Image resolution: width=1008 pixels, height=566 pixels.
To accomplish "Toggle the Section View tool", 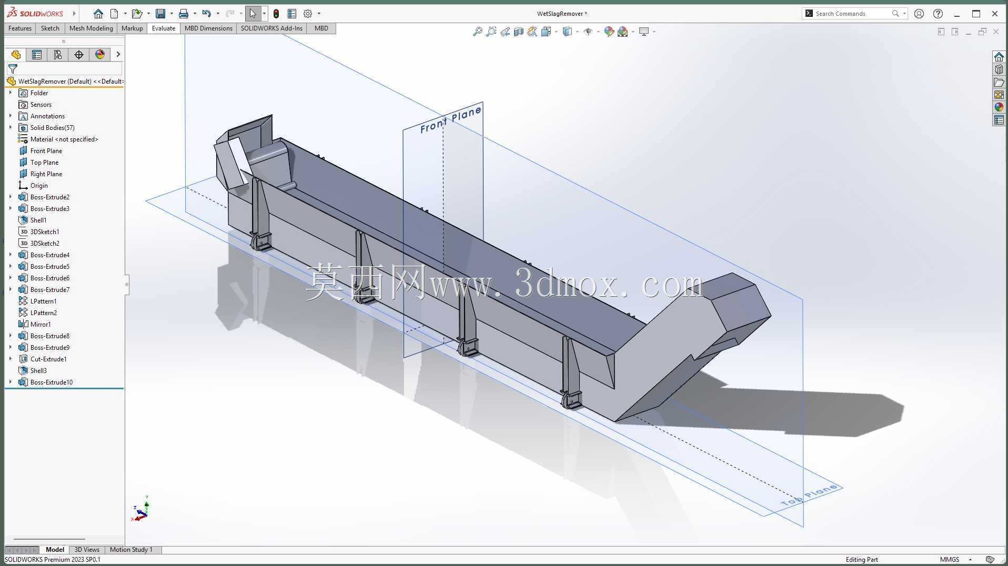I will 519,32.
